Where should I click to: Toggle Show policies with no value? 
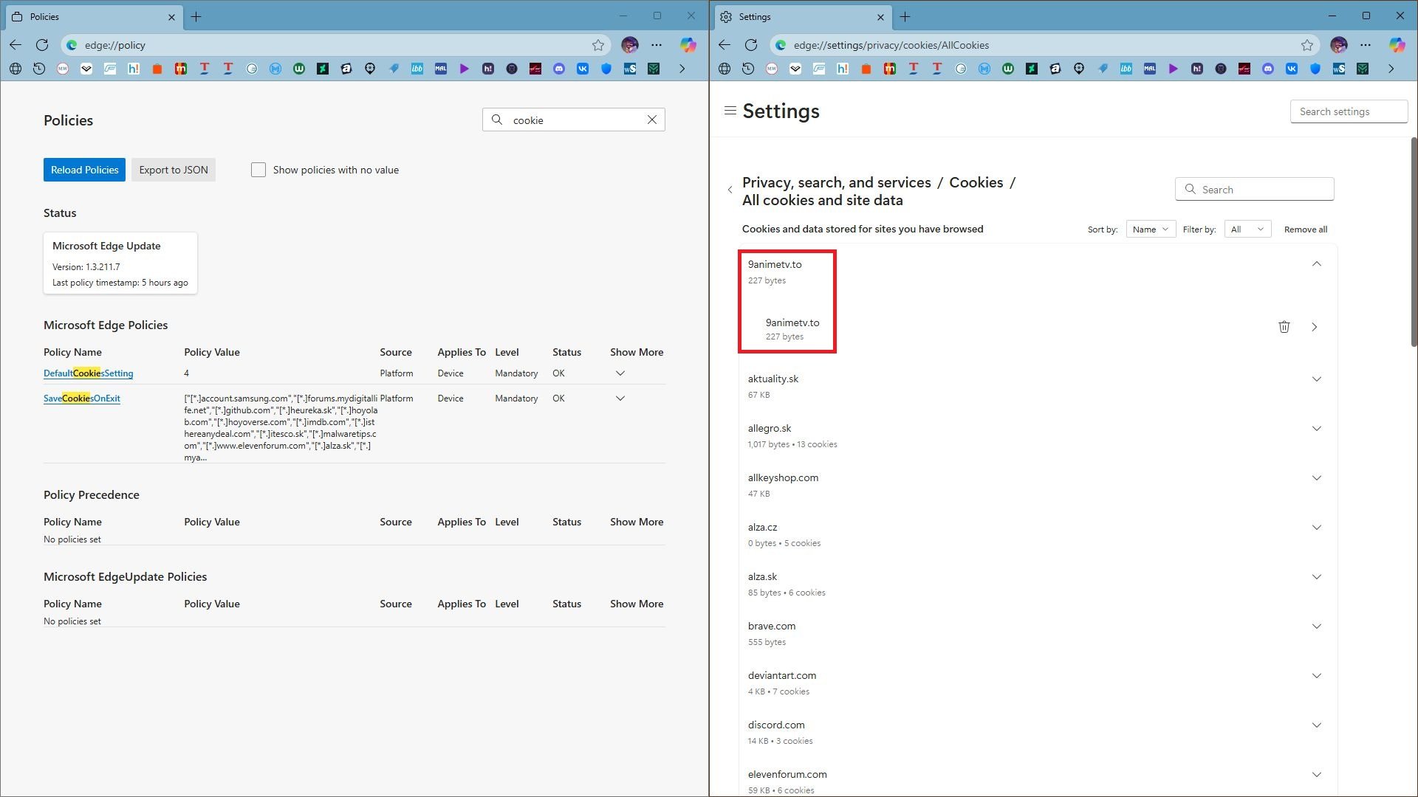[x=258, y=170]
